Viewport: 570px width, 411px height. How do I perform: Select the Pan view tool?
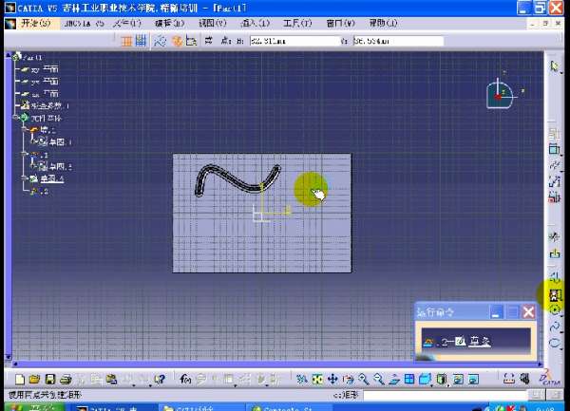[332, 380]
